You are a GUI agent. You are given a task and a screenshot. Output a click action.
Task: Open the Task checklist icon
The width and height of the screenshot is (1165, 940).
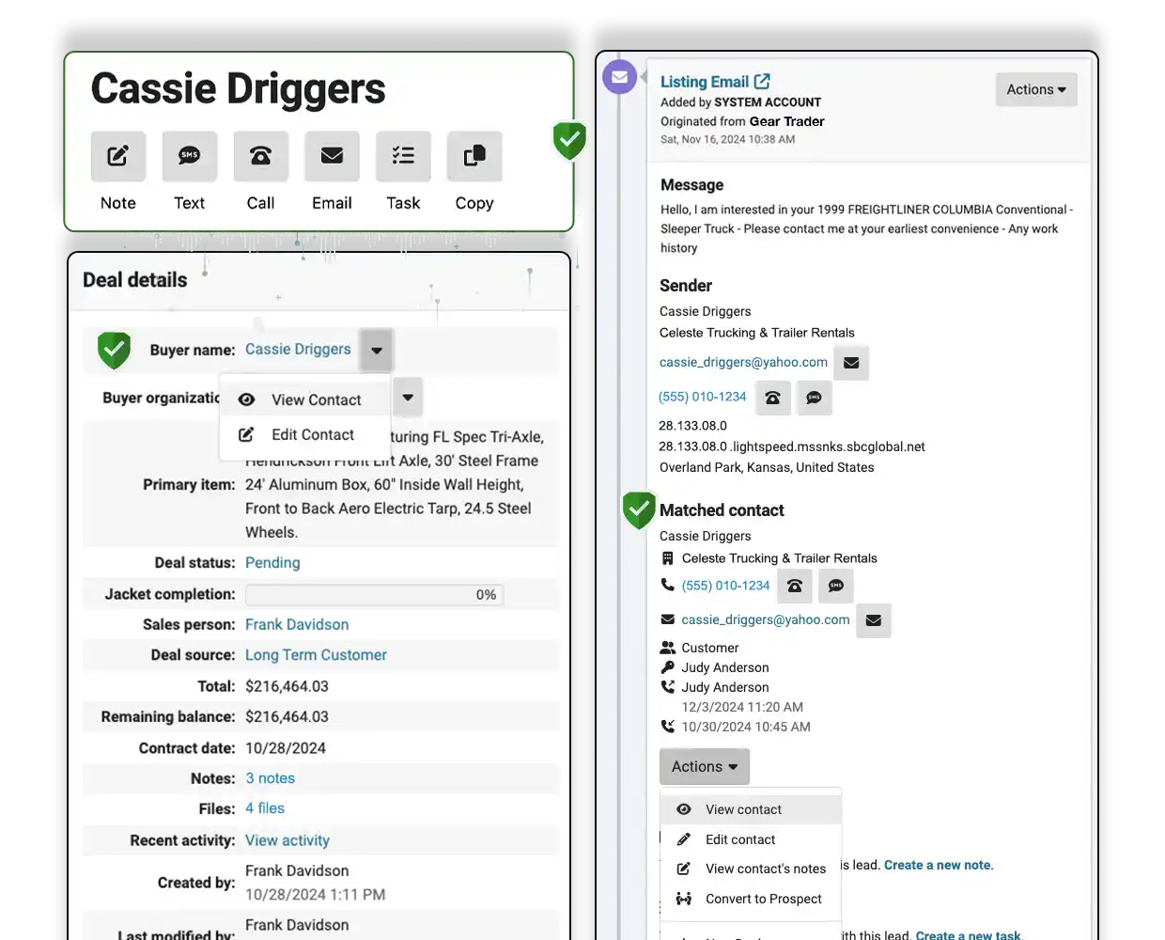pyautogui.click(x=403, y=156)
